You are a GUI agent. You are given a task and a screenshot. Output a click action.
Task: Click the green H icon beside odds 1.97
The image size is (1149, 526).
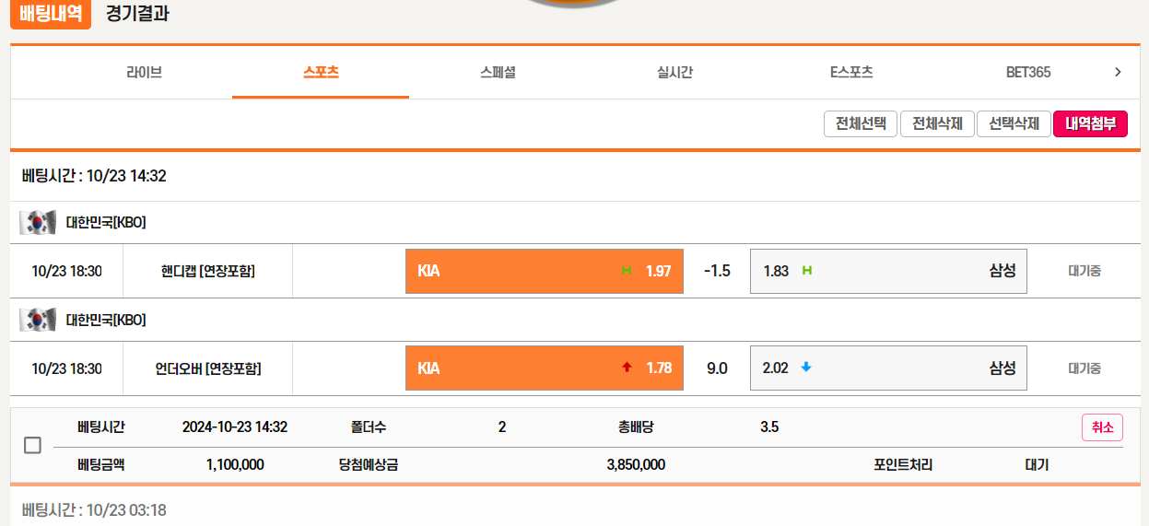[627, 271]
